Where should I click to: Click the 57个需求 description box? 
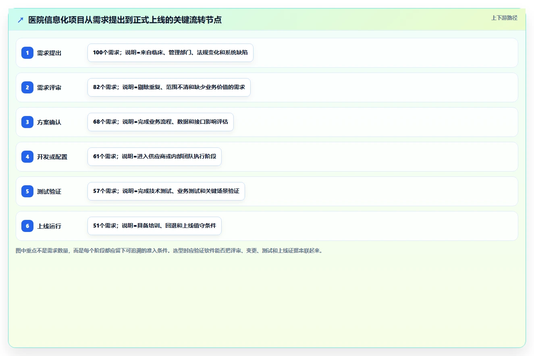point(166,191)
